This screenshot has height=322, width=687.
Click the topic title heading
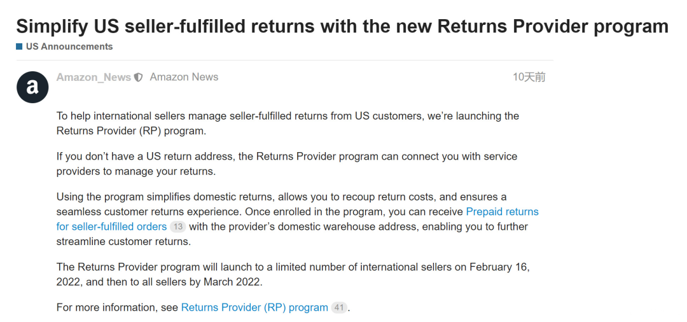(x=342, y=26)
